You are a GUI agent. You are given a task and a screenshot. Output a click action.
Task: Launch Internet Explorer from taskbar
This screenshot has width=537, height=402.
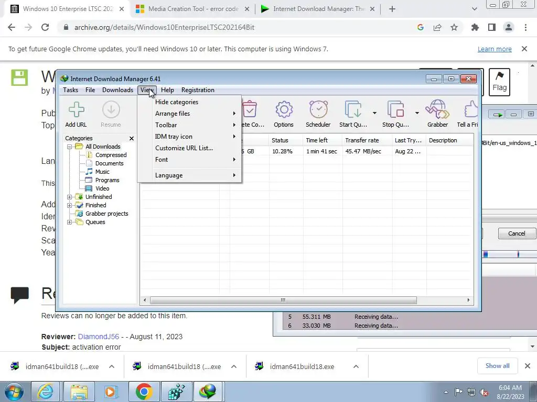pos(45,392)
